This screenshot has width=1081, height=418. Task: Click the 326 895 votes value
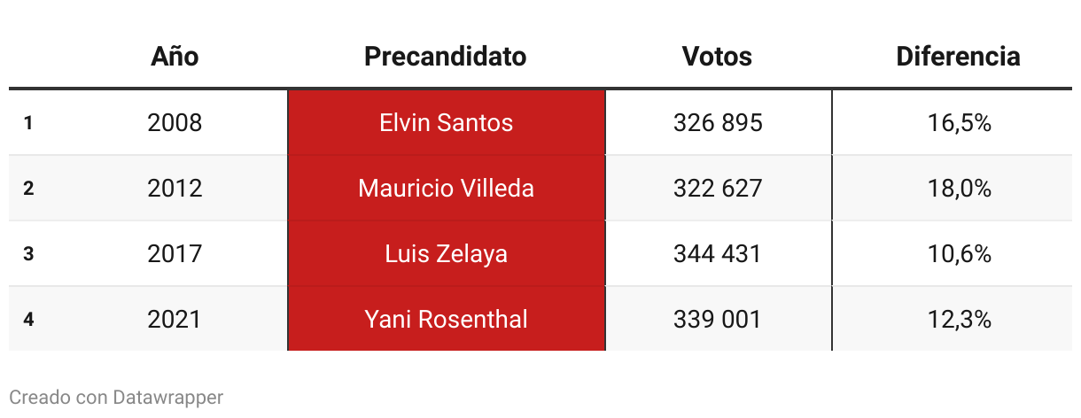(718, 122)
